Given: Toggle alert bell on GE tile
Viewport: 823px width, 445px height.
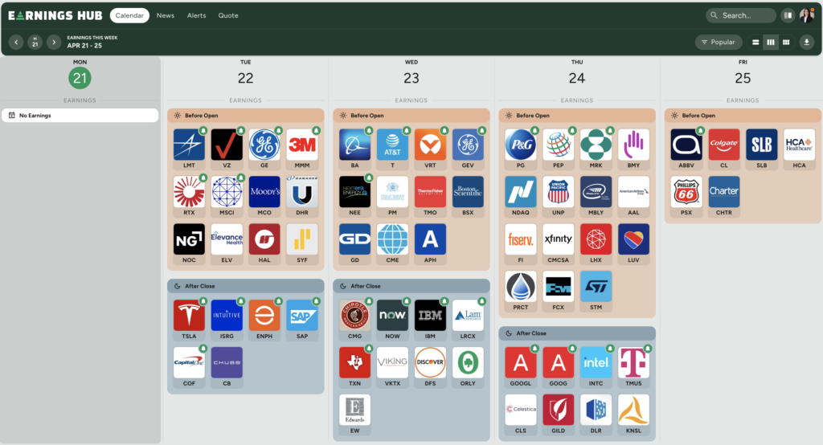Looking at the screenshot, I should tap(279, 130).
